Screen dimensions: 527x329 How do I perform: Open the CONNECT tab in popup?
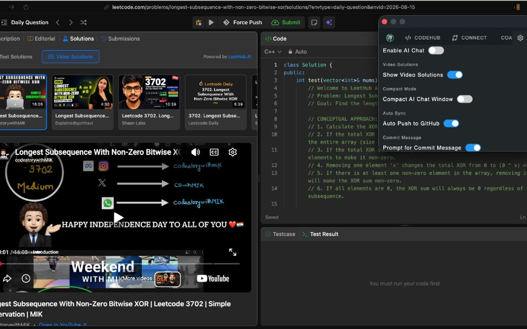coord(469,38)
